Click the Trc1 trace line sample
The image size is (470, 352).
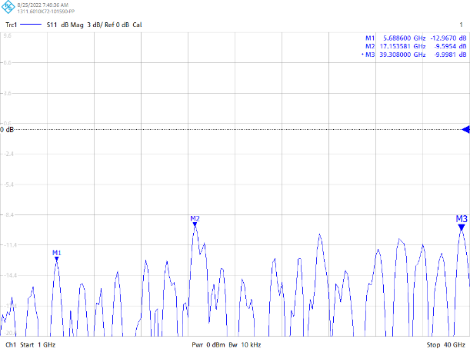31,25
